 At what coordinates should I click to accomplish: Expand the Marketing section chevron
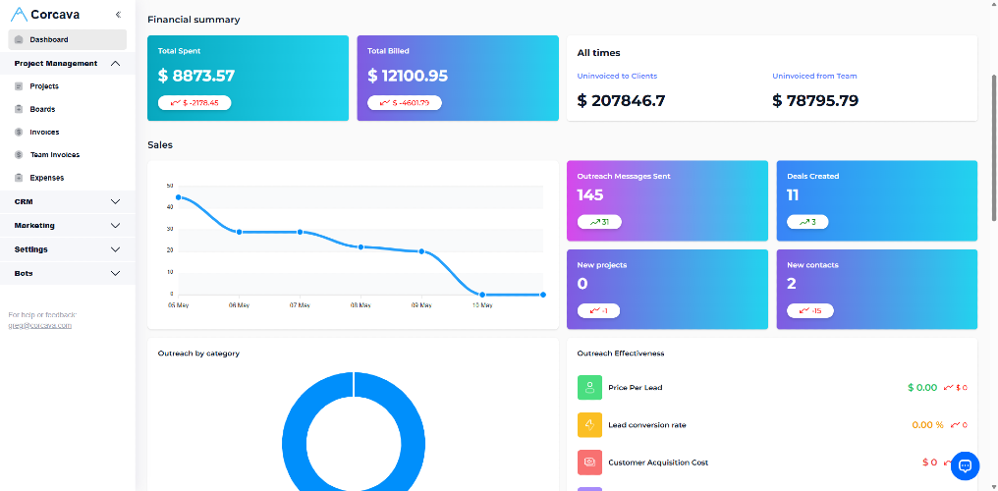pos(115,226)
